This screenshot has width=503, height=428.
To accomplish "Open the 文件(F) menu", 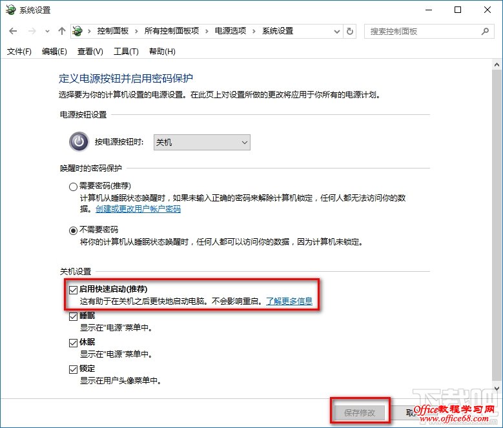I will (19, 52).
